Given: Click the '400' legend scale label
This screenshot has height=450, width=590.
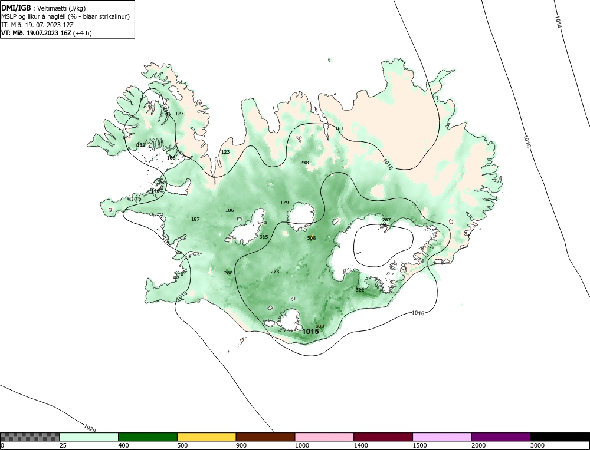Looking at the screenshot, I should tap(123, 445).
